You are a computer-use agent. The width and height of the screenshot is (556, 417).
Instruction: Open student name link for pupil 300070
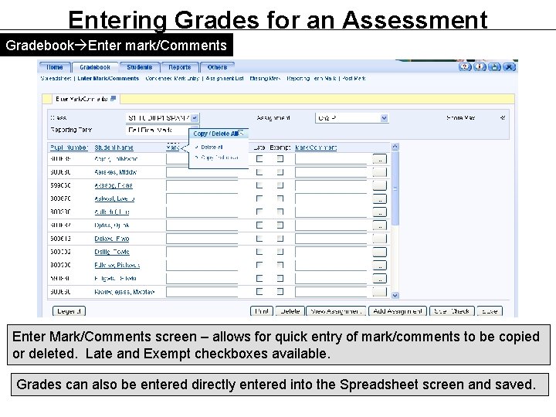114,199
